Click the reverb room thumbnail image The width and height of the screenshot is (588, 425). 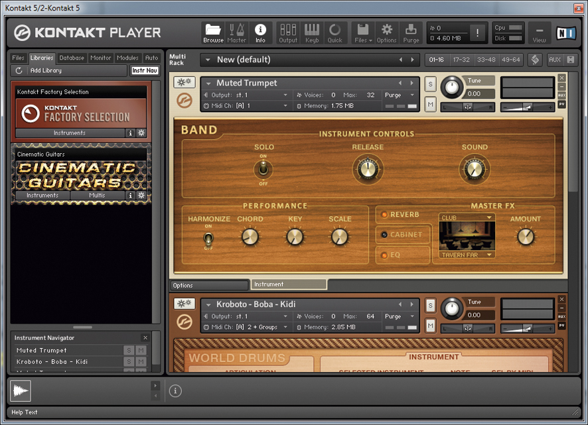click(x=467, y=236)
